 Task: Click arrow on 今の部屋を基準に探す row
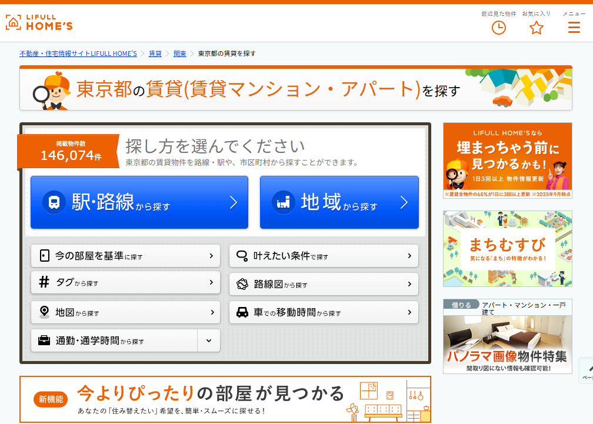(211, 256)
